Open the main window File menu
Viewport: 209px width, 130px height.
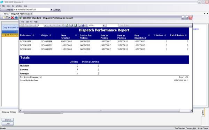tap(3, 6)
